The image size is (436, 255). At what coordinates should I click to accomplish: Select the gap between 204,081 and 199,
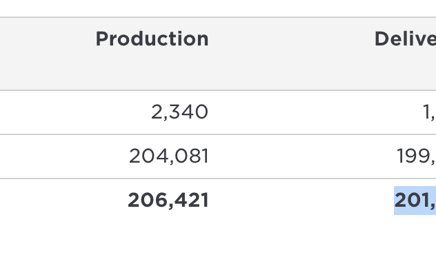point(303,156)
